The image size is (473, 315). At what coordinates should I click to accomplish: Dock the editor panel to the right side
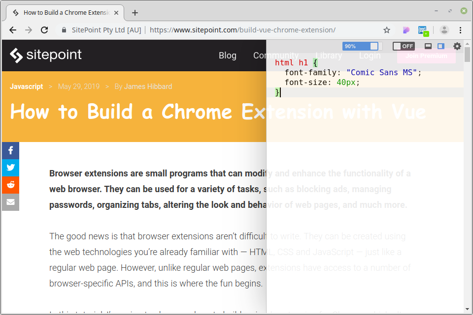coord(441,46)
